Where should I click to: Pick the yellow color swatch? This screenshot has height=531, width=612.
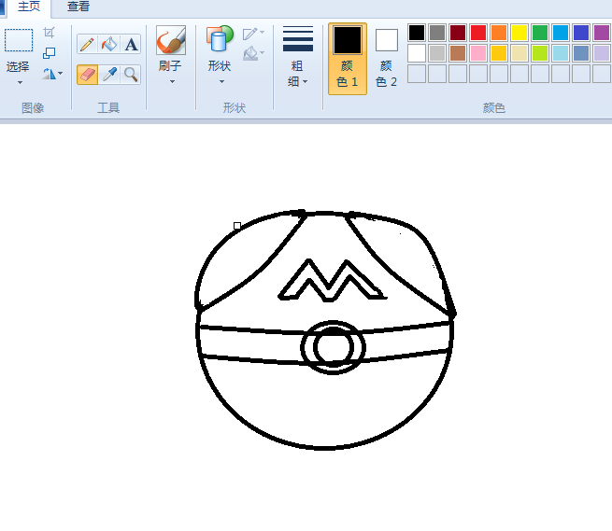coord(519,33)
